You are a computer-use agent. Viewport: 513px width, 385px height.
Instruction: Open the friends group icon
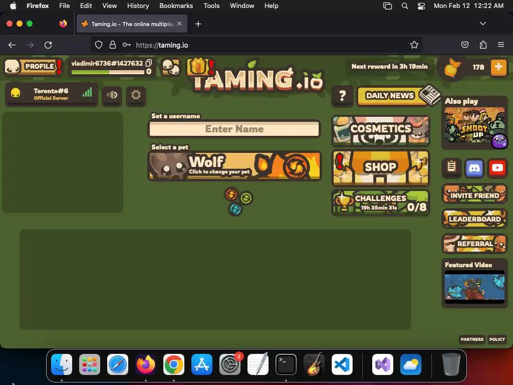171,67
